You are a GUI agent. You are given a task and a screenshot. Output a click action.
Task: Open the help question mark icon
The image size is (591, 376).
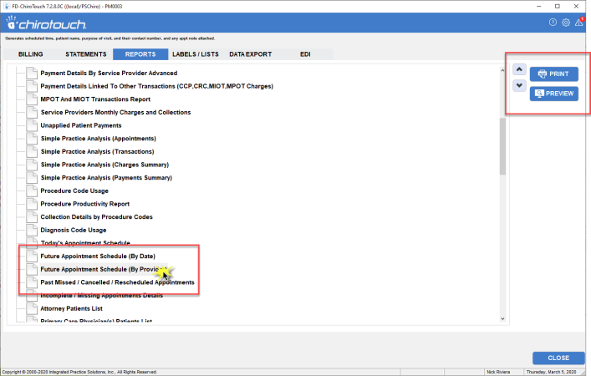pos(553,23)
